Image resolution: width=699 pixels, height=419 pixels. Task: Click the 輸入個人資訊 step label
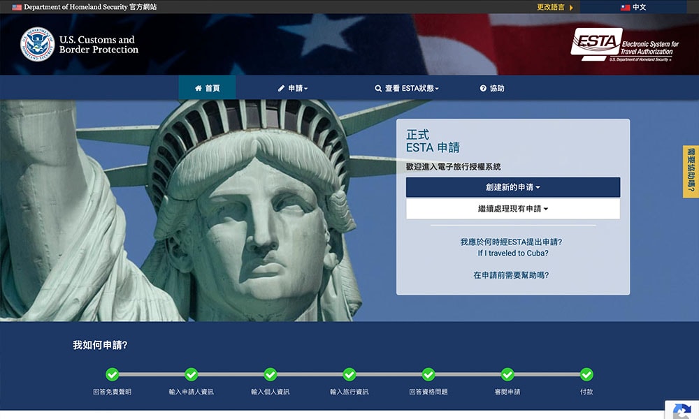[270, 392]
